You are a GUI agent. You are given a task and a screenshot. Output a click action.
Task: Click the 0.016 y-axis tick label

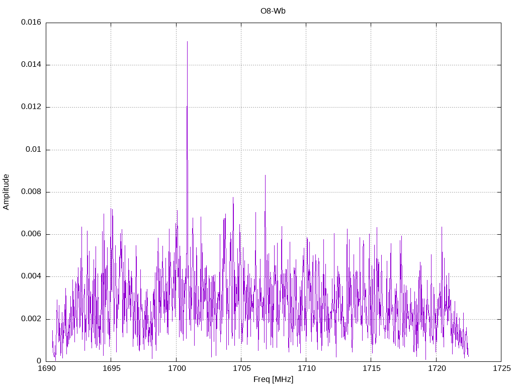tap(31, 22)
